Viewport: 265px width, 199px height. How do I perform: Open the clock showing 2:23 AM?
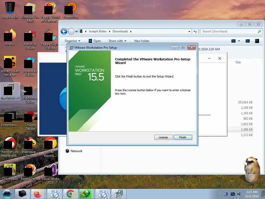pos(252,194)
